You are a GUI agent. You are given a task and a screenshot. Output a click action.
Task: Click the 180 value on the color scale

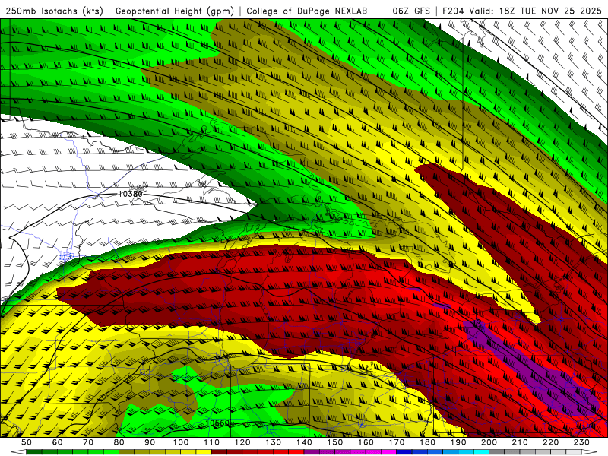point(427,442)
